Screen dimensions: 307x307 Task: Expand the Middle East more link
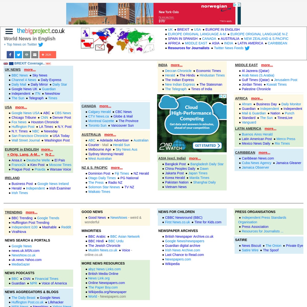coord(267,65)
